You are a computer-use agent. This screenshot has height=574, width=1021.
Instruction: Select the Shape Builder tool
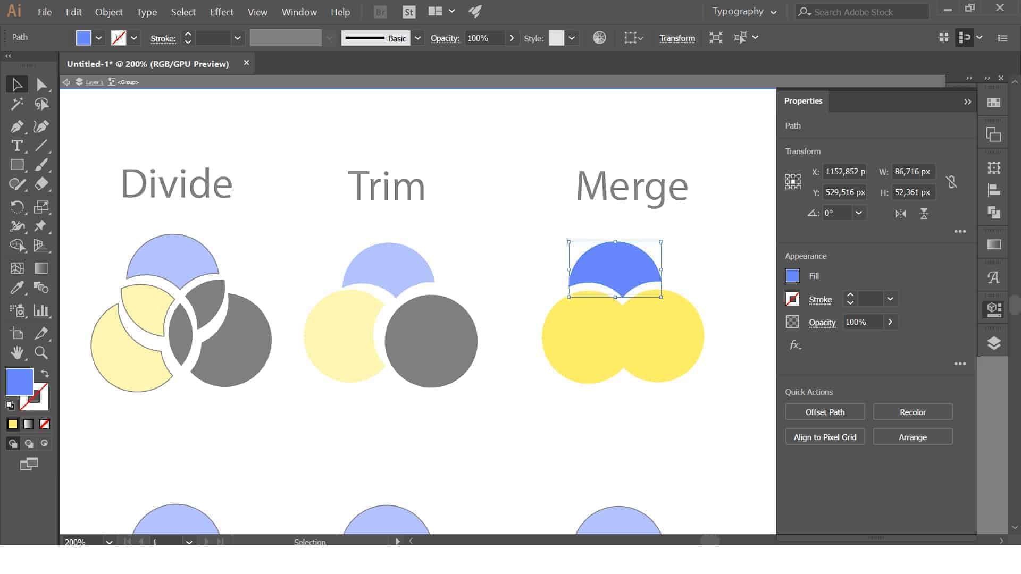click(x=16, y=246)
